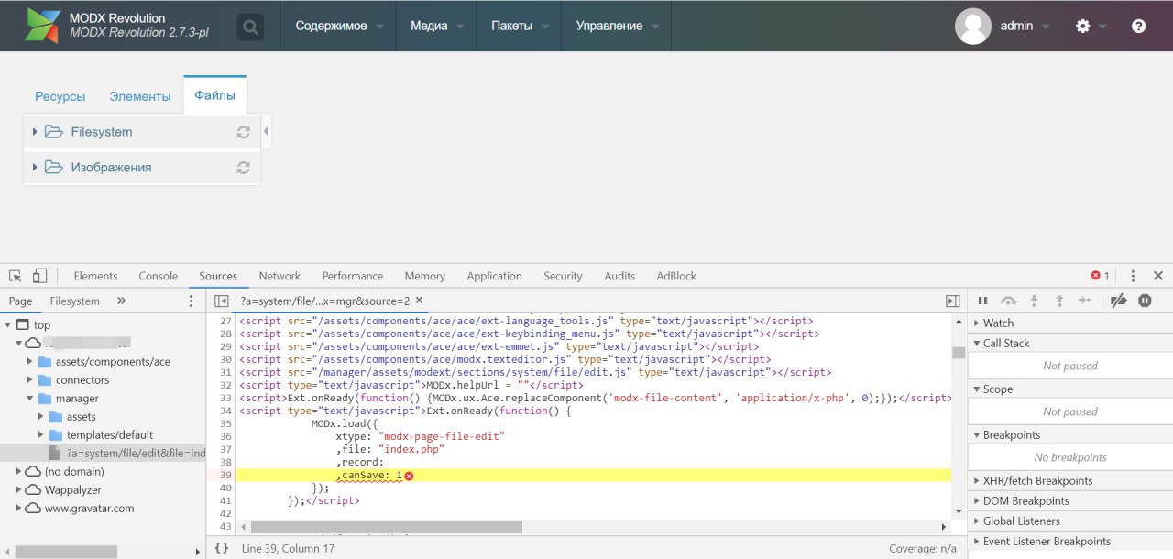Expand the (no domain) node
Viewport: 1173px width, 559px height.
(19, 471)
